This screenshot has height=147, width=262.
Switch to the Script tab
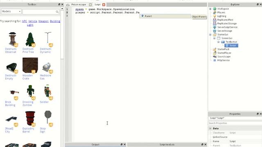97,4
